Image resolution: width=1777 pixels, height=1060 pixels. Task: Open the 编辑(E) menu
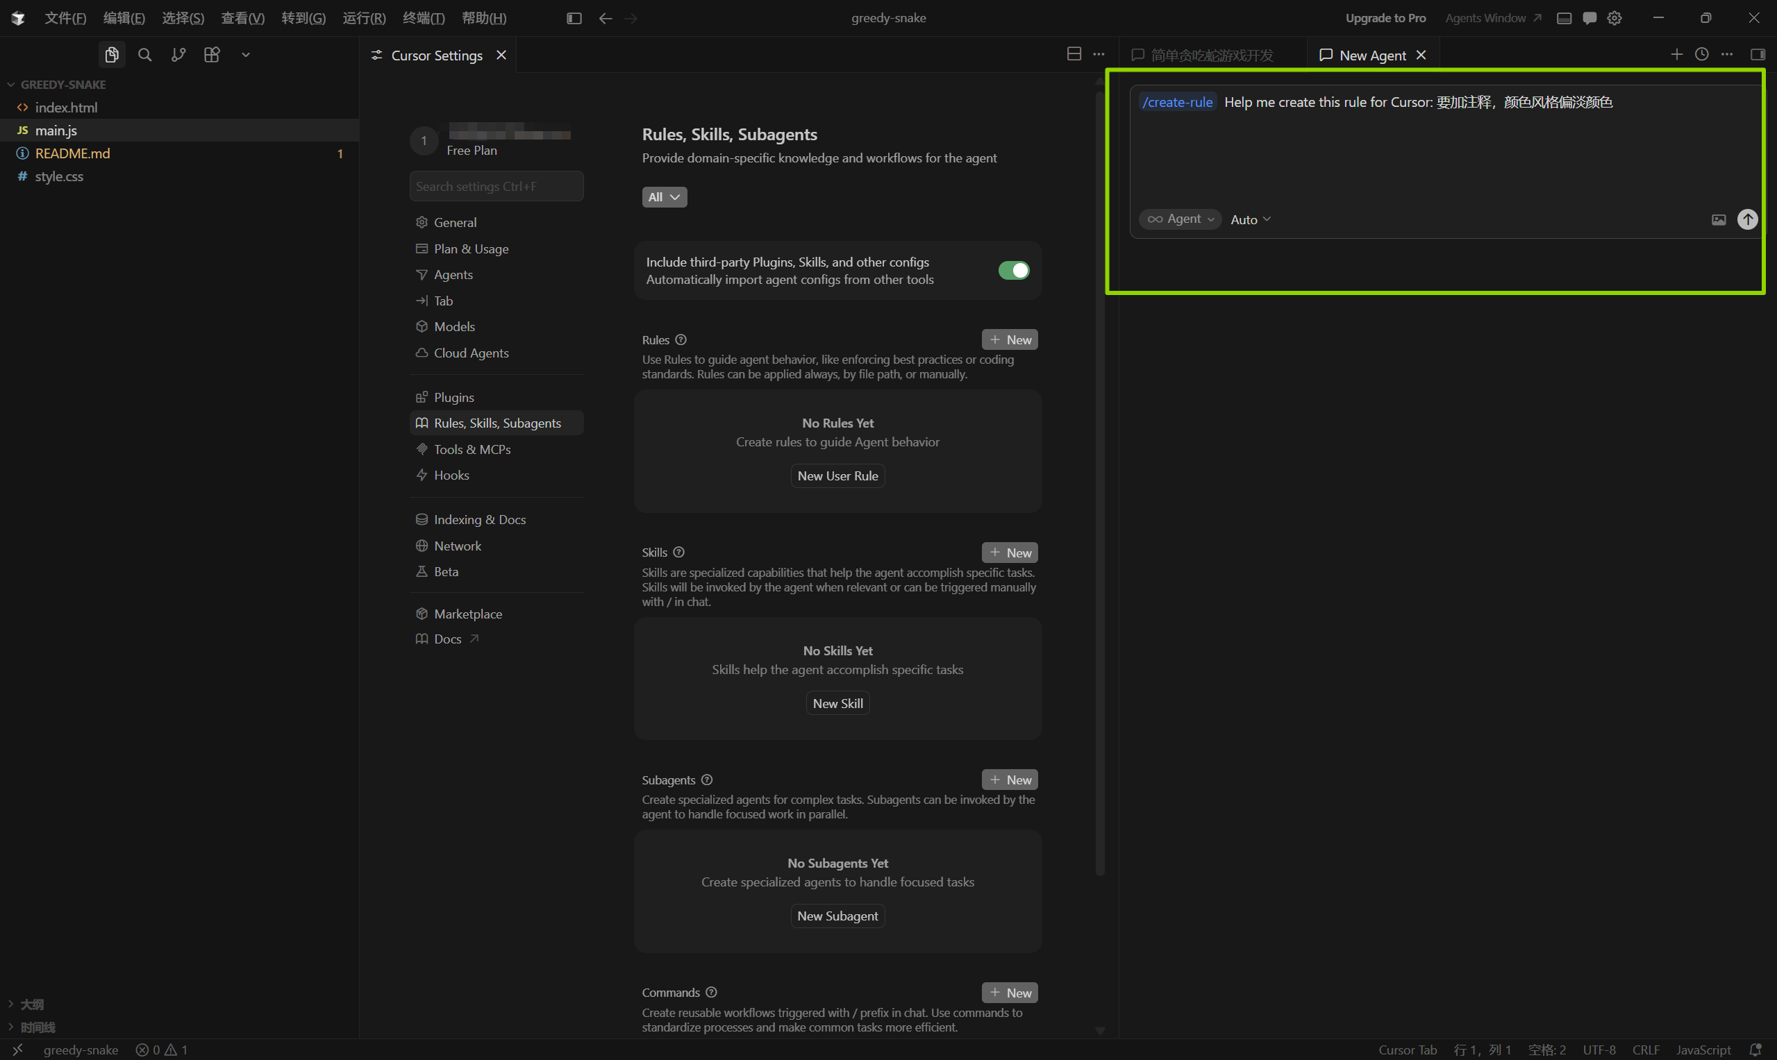pyautogui.click(x=124, y=18)
